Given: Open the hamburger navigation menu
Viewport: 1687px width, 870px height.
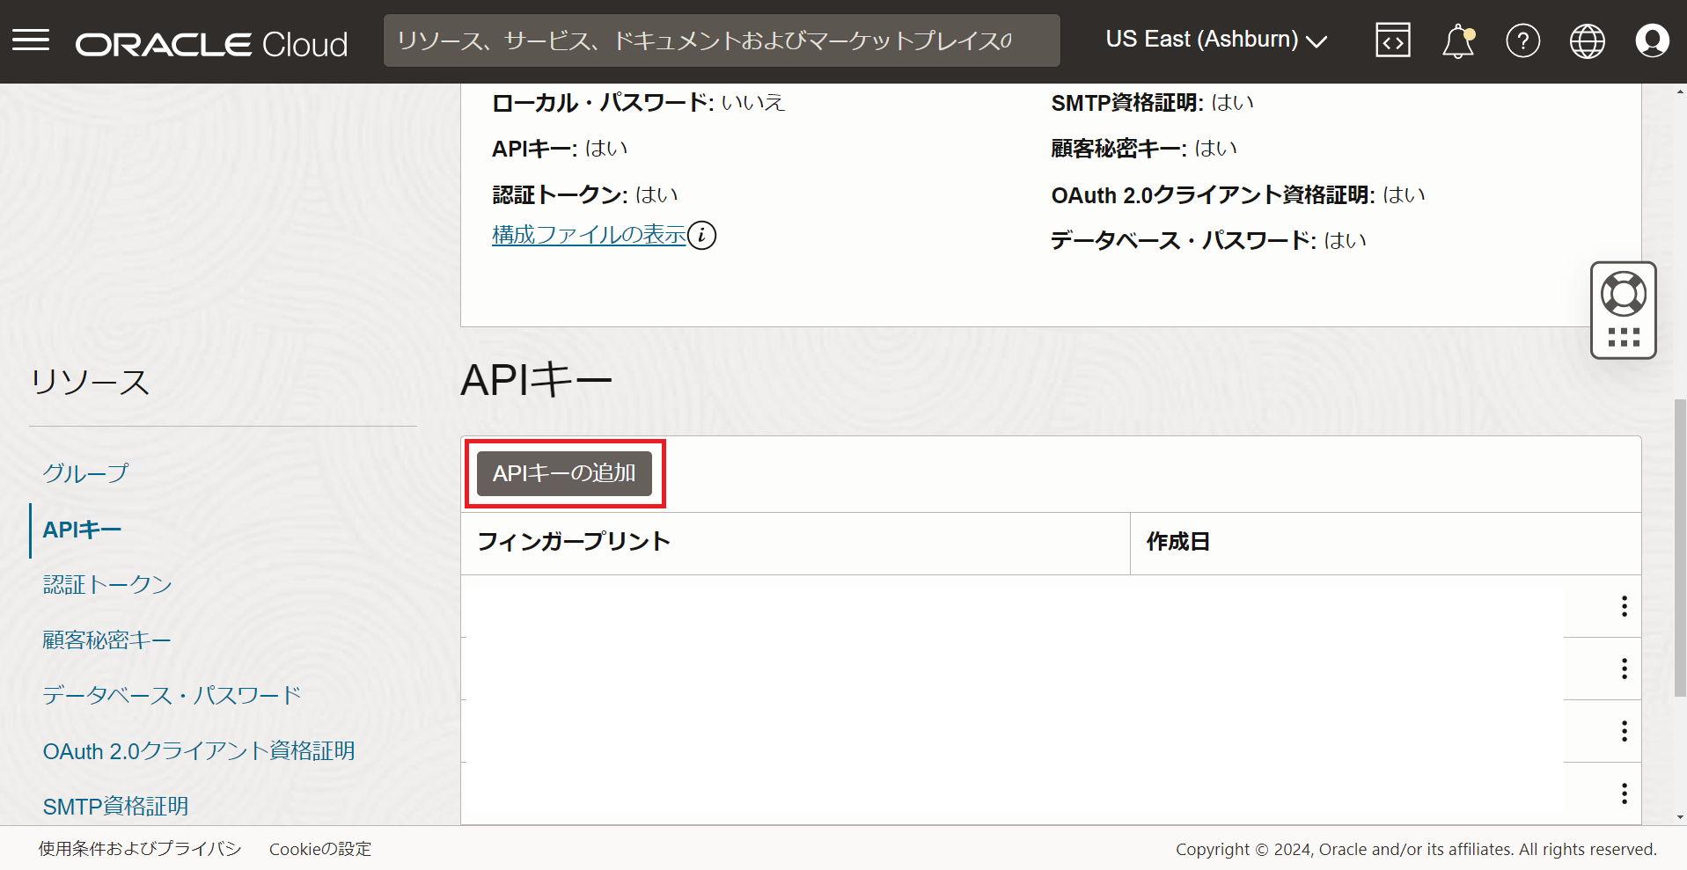Looking at the screenshot, I should pyautogui.click(x=31, y=40).
